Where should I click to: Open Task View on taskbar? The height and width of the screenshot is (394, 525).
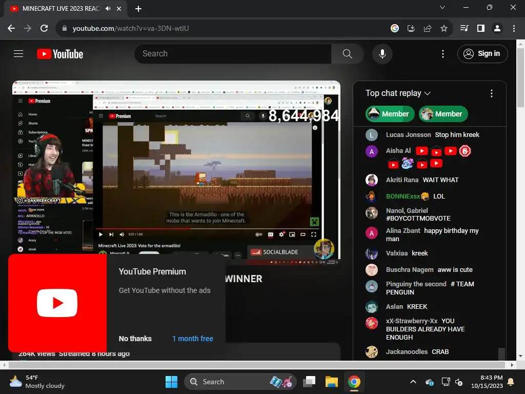tap(309, 382)
